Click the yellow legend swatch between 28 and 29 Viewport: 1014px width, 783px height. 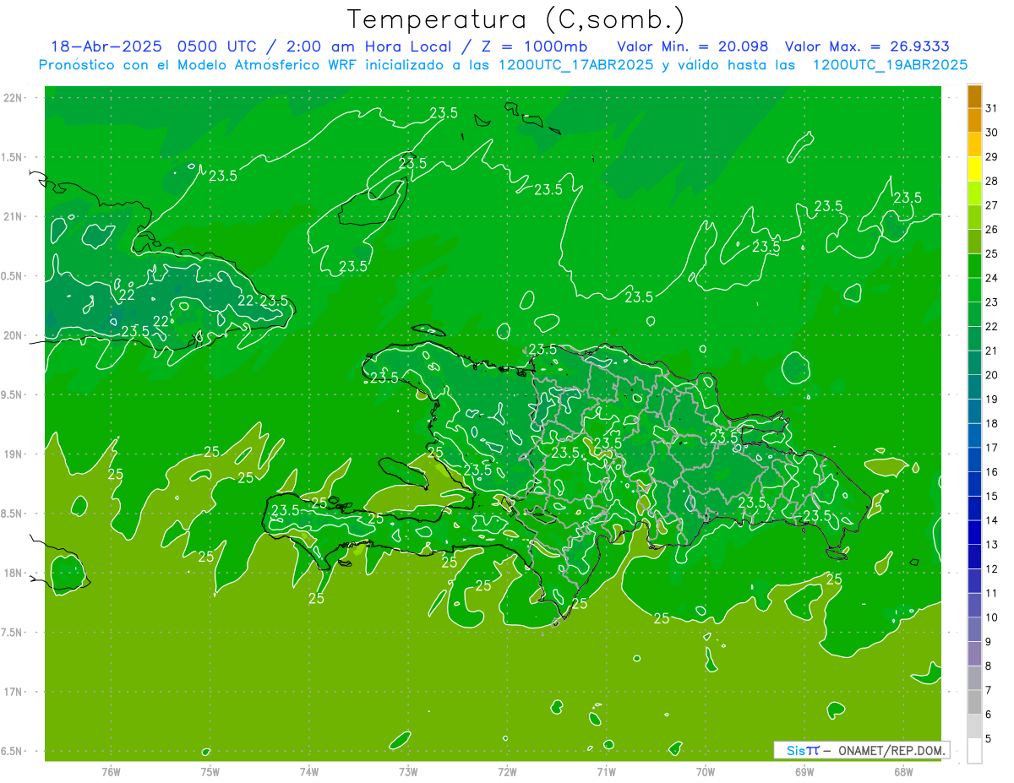point(974,169)
